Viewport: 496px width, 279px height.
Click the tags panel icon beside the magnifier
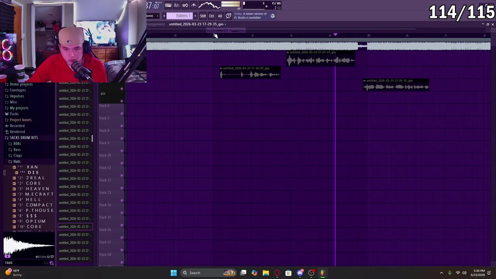(x=46, y=263)
